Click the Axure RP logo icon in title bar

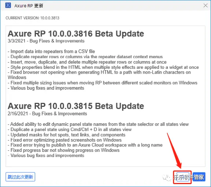pos(8,5)
